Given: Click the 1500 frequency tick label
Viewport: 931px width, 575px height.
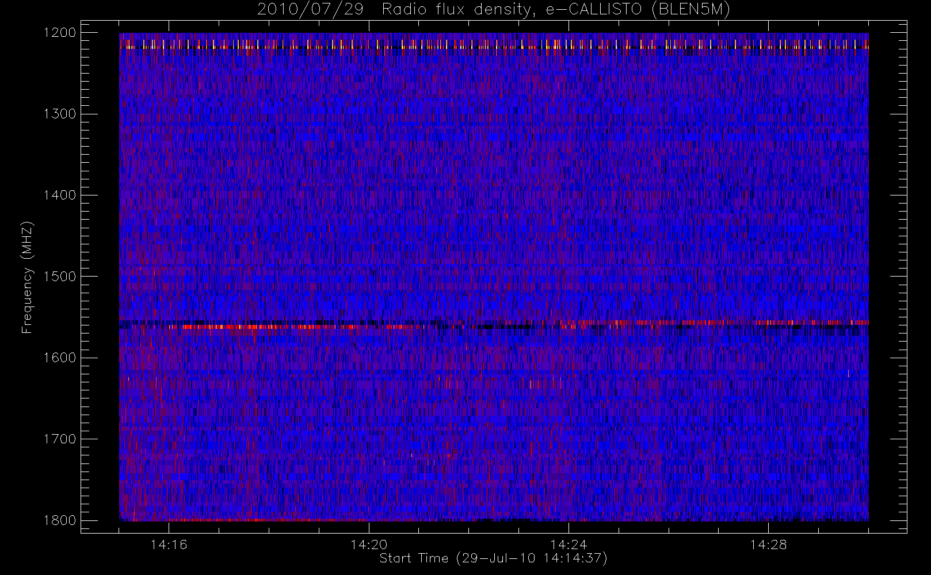Looking at the screenshot, I should 60,276.
